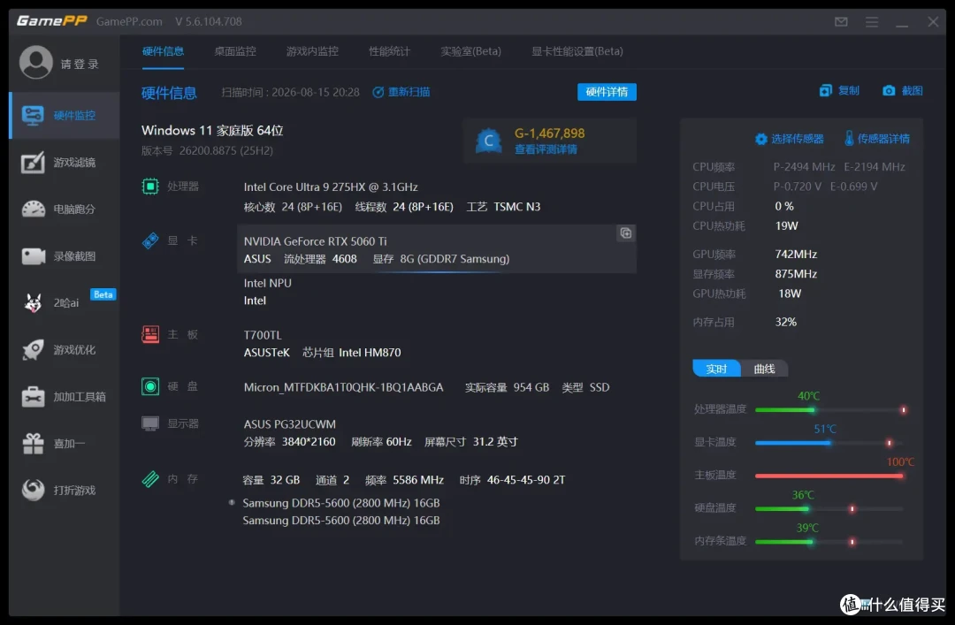Click the copy icon on the GPU card
The width and height of the screenshot is (955, 625).
625,232
